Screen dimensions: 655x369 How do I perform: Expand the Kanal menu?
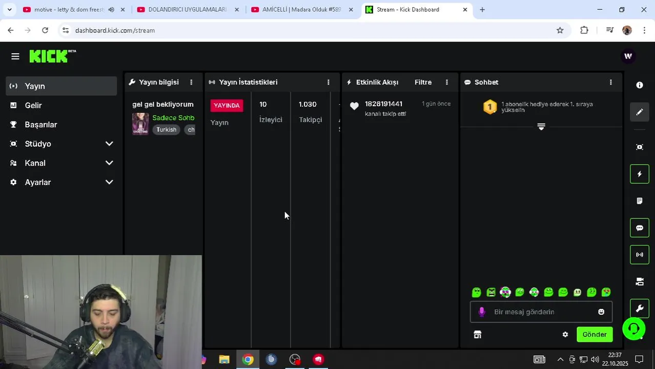tap(109, 163)
